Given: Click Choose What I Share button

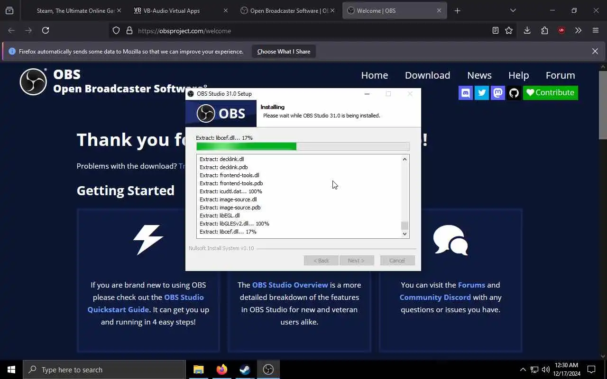Looking at the screenshot, I should 284,51.
